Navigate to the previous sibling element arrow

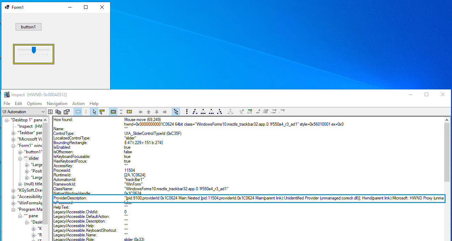140,111
